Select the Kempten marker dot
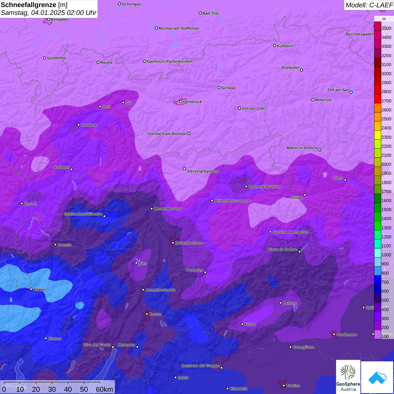Screen dimensions: 394x394 [48, 19]
